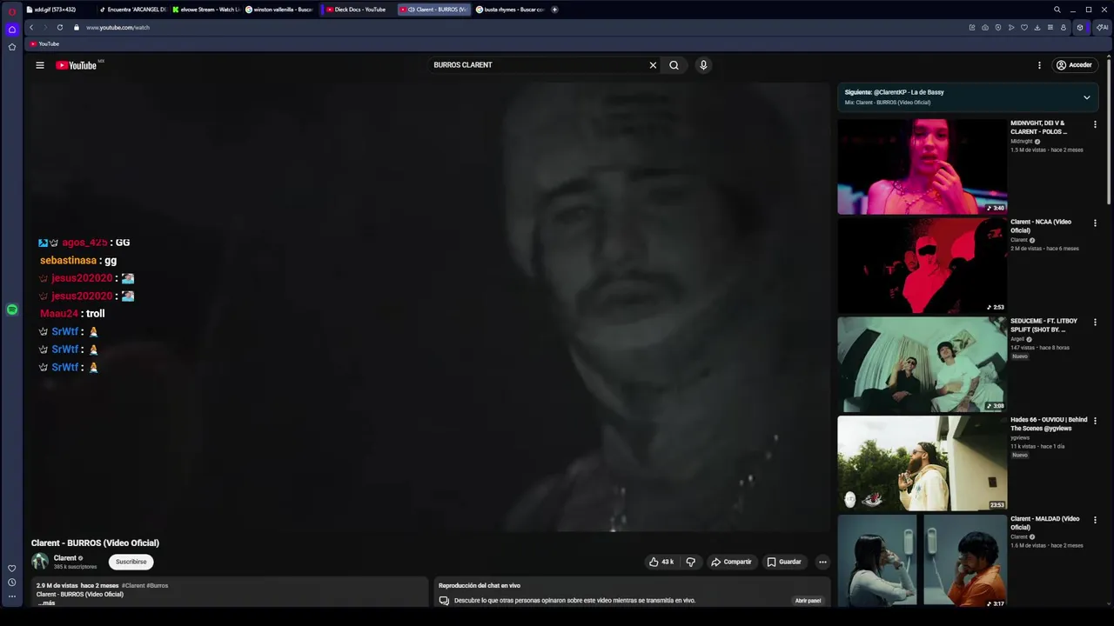Expand the Siguiente up-next panel chevron
1114x626 pixels.
tap(1086, 97)
